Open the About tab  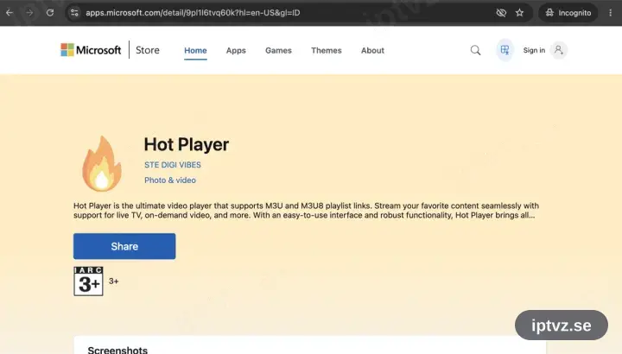(x=372, y=50)
